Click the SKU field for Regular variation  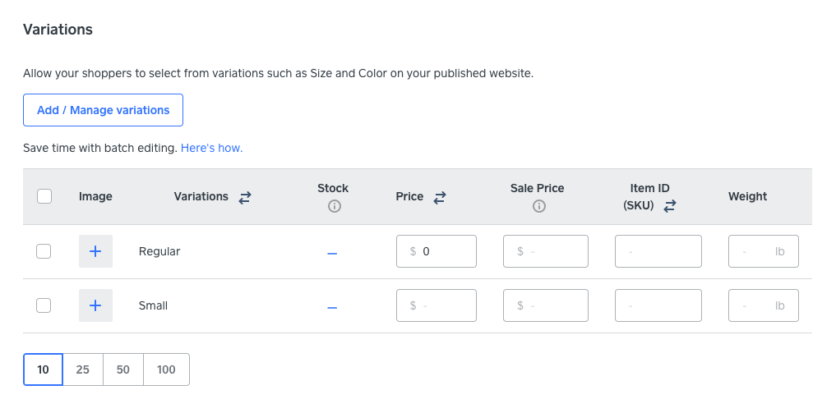[x=658, y=251]
